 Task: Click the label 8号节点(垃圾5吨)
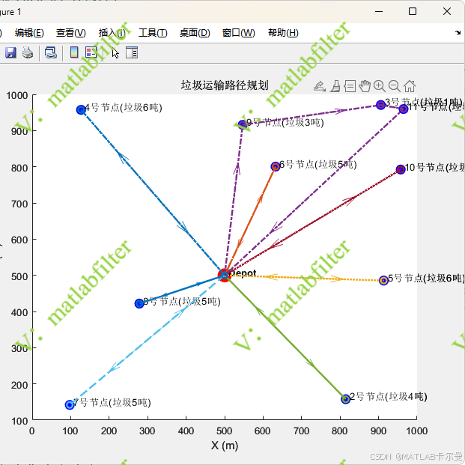(182, 302)
